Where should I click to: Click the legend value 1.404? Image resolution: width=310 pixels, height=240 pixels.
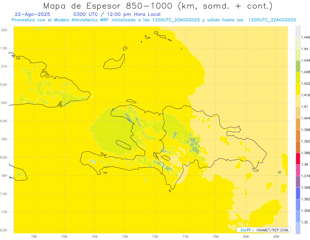click(306, 118)
